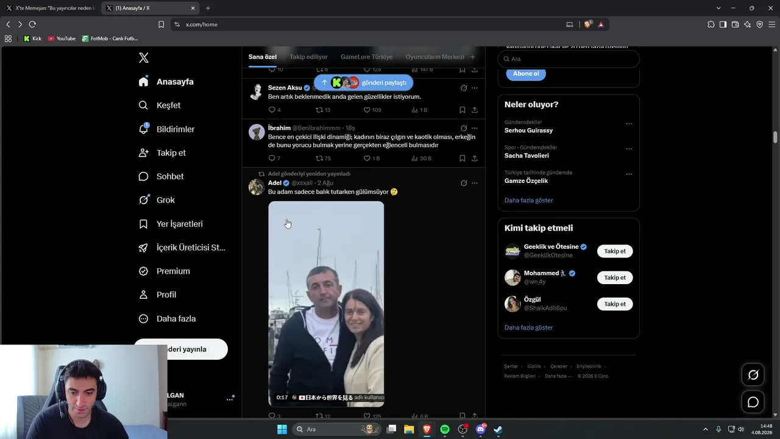Screen dimensions: 780x439
Task: Play the video in Adel's post
Action: point(326,304)
